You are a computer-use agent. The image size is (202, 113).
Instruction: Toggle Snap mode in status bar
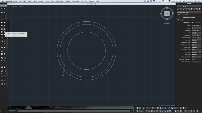point(149,111)
